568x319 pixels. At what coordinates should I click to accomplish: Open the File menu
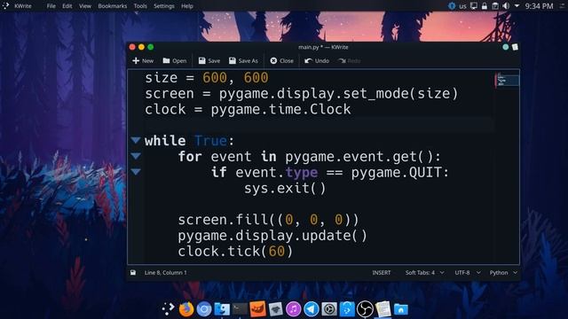point(51,6)
